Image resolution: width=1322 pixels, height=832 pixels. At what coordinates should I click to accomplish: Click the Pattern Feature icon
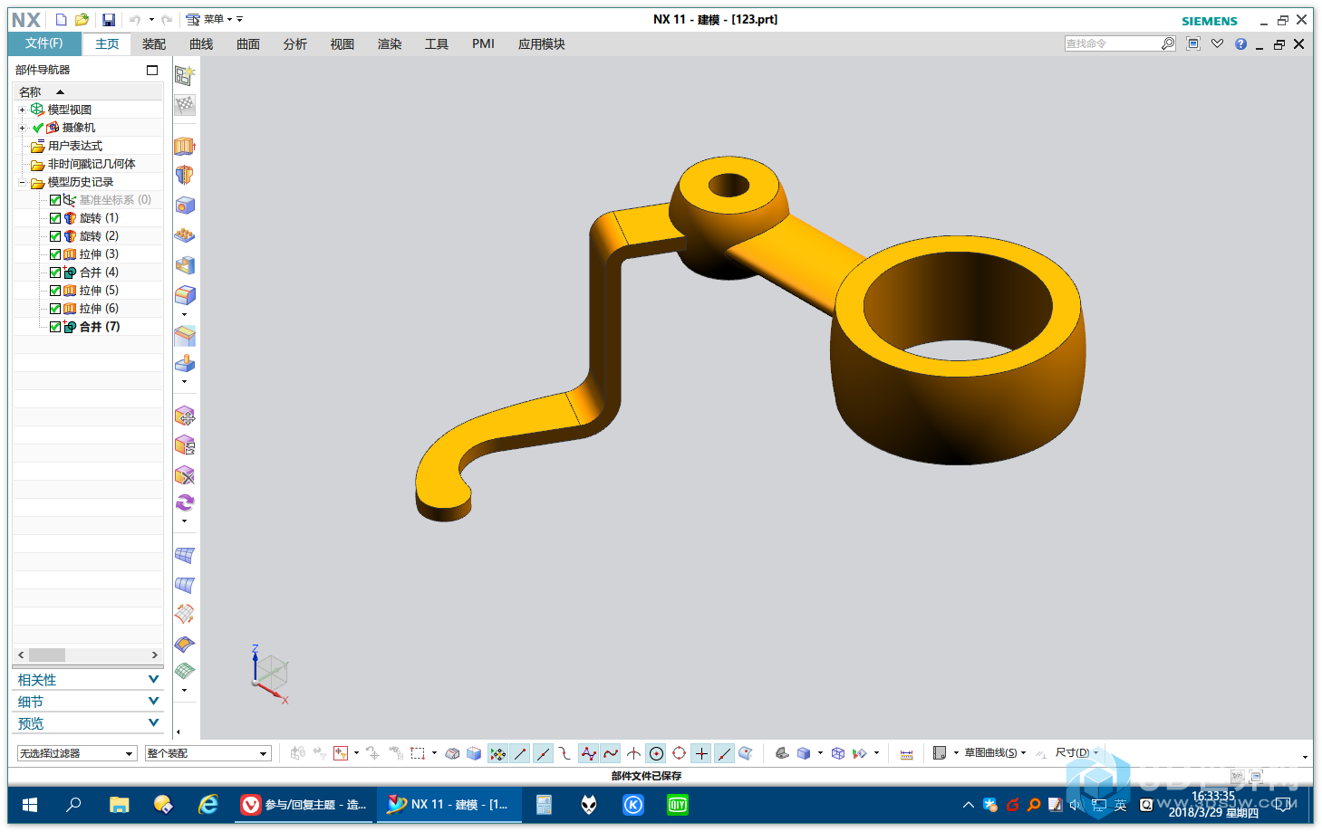coord(185,235)
